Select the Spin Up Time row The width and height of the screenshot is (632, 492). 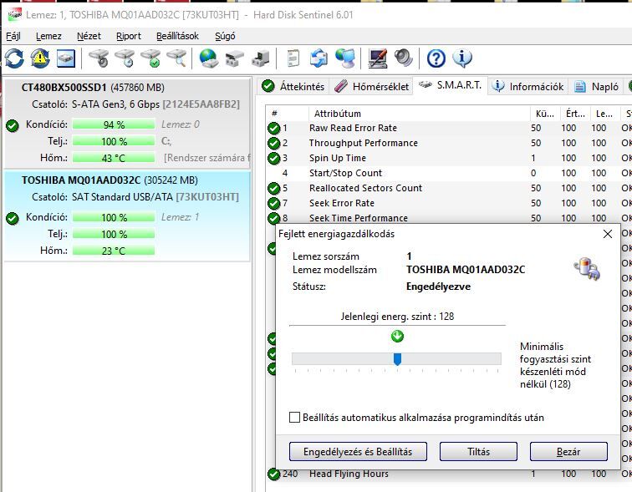449,158
